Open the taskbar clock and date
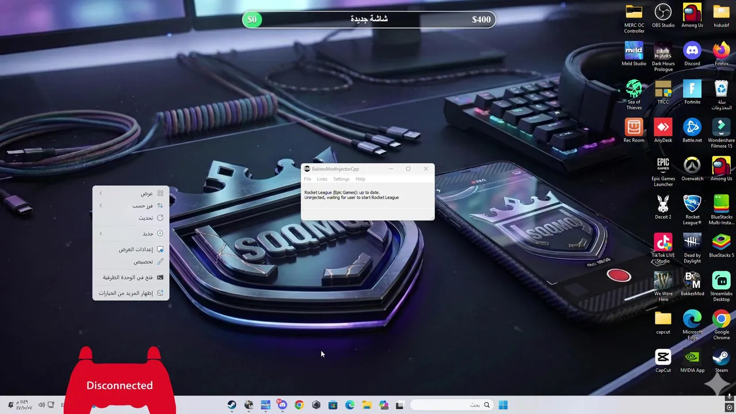Image resolution: width=736 pixels, height=414 pixels. click(x=24, y=405)
